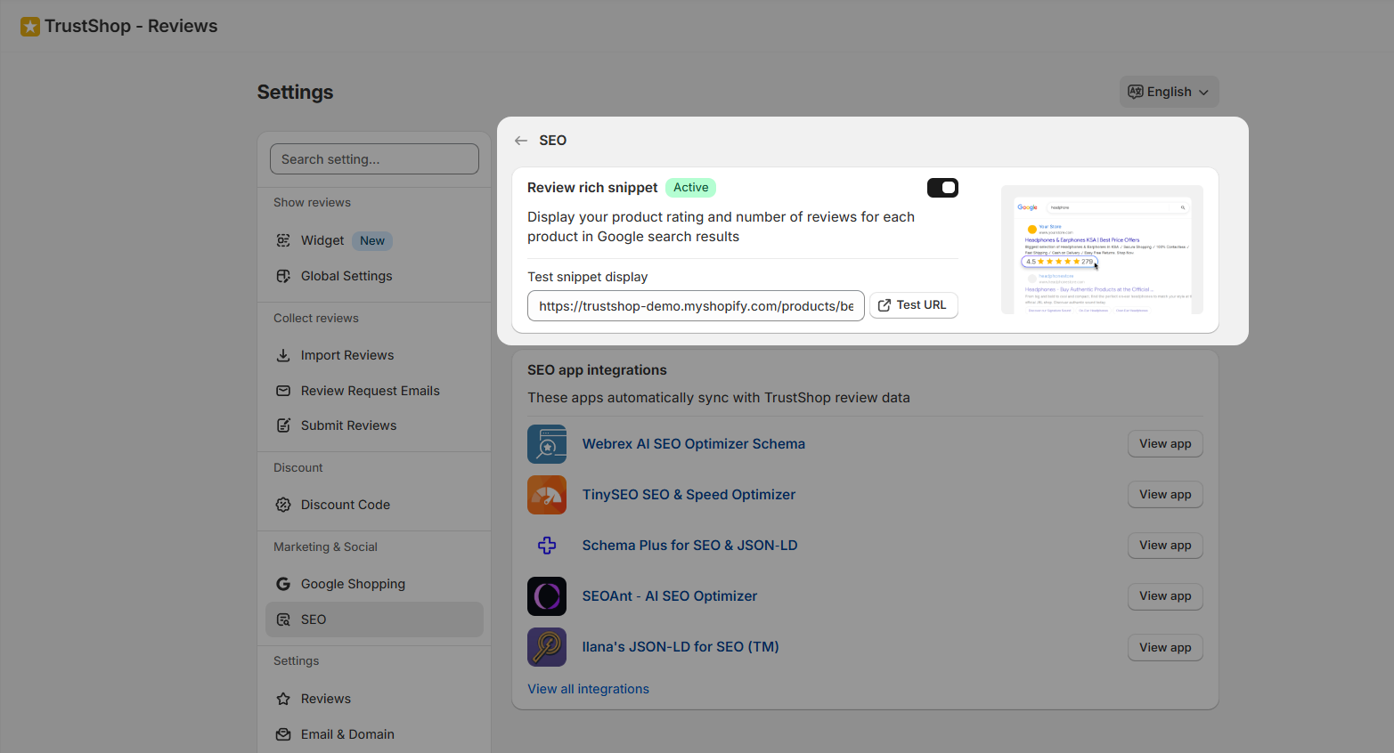Open Widget settings in sidebar
This screenshot has height=753, width=1394.
(x=322, y=240)
